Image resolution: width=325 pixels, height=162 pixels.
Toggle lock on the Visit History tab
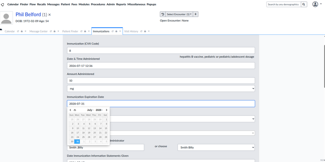click(x=145, y=32)
